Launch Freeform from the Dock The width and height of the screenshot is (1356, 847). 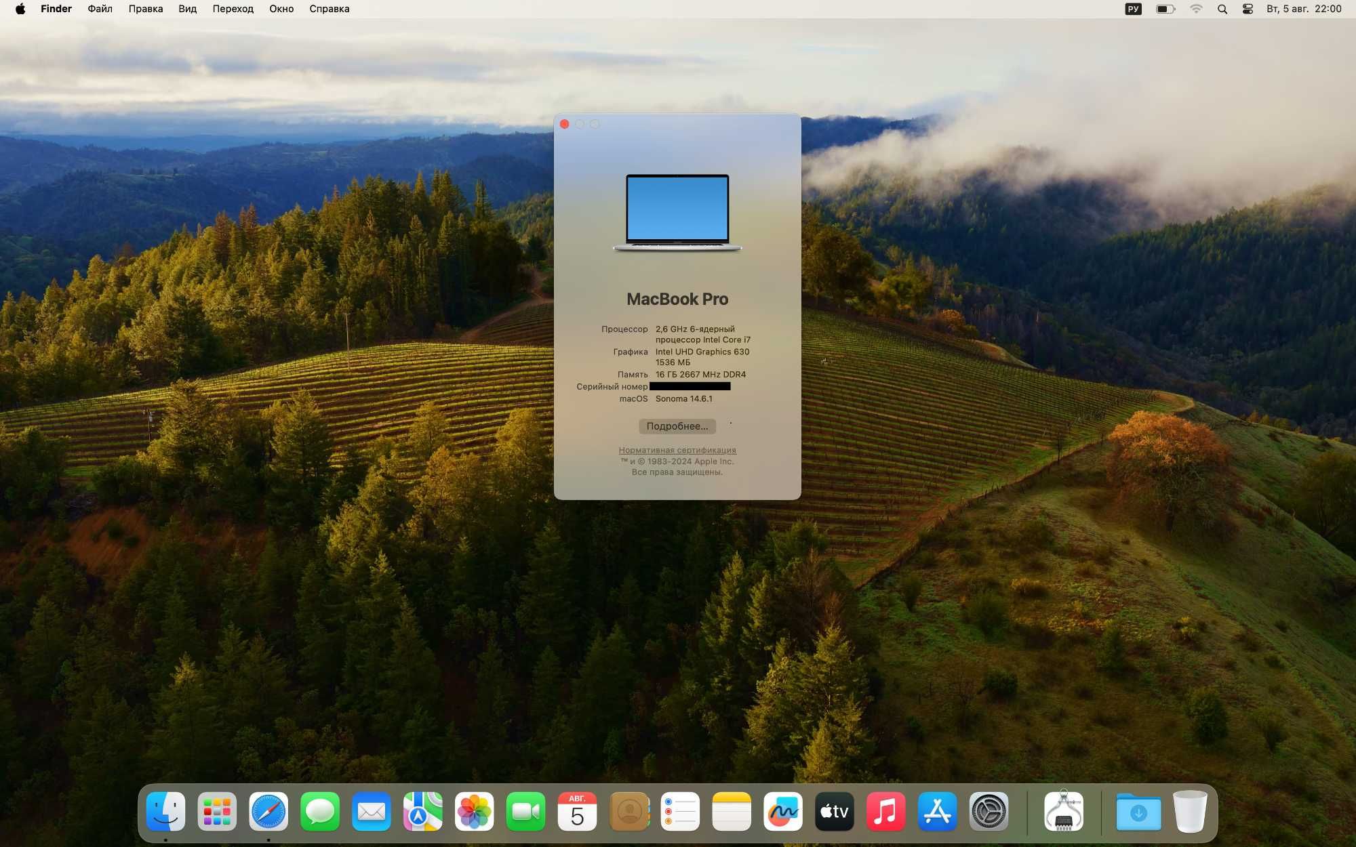point(783,811)
